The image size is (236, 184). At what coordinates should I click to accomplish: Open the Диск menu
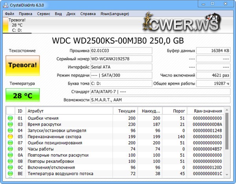(71, 13)
